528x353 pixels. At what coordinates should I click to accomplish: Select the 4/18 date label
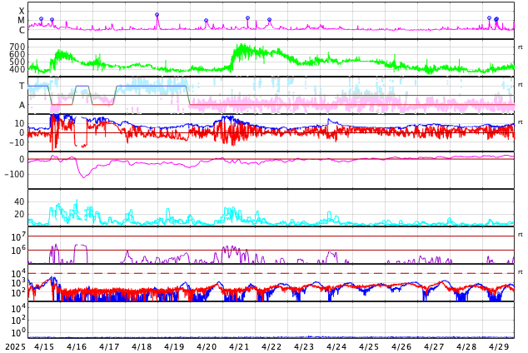(x=142, y=347)
